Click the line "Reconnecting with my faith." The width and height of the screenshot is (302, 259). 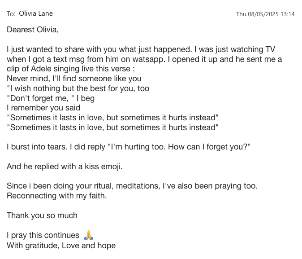point(56,196)
